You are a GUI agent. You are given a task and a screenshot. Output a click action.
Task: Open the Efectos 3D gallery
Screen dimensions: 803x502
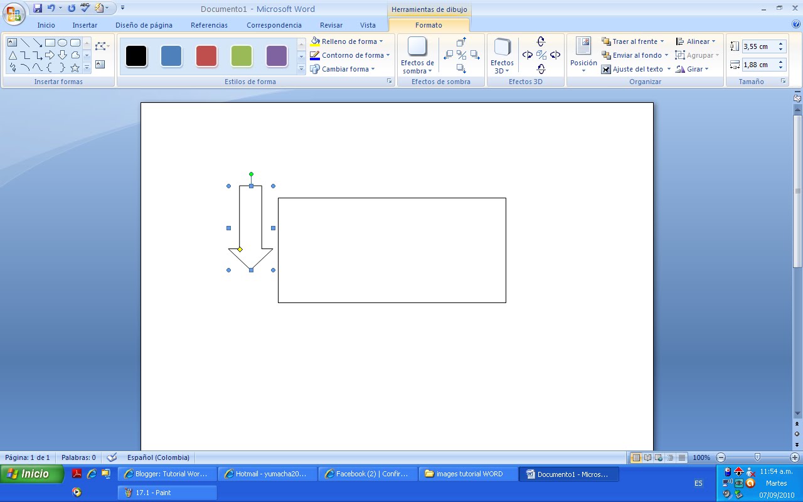pos(502,55)
